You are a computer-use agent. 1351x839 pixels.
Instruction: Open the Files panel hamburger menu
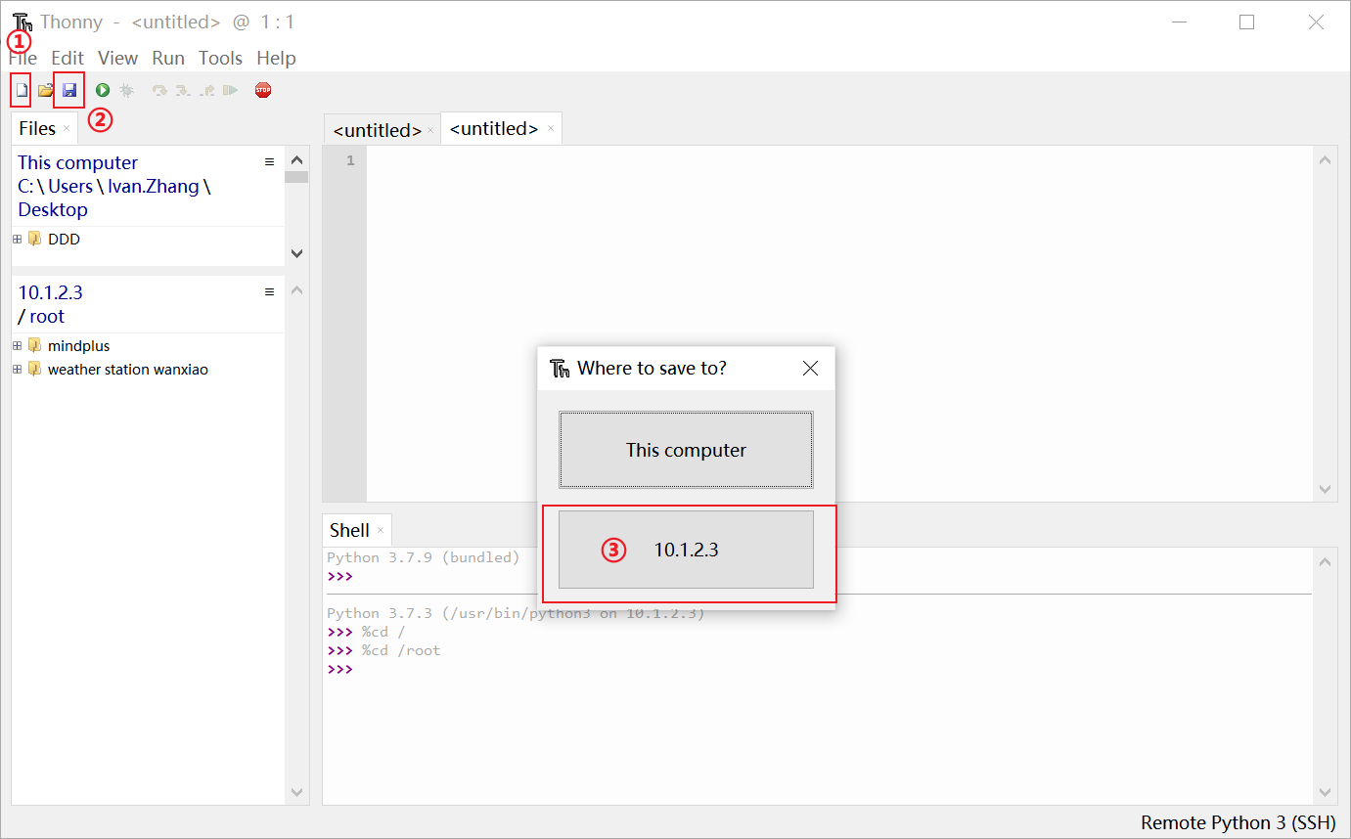270,163
